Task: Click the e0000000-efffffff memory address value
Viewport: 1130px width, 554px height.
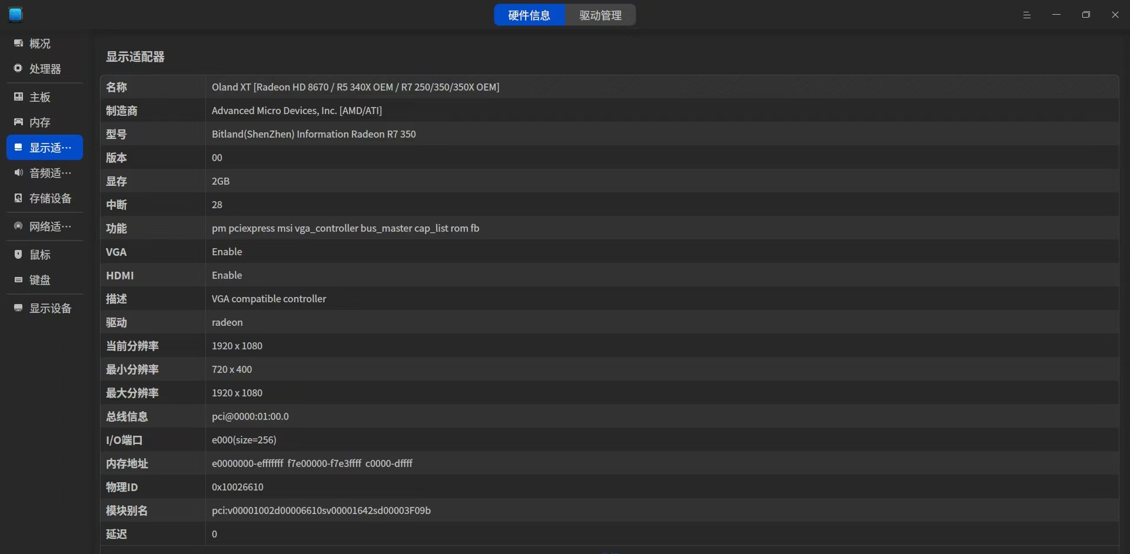Action: pos(312,463)
